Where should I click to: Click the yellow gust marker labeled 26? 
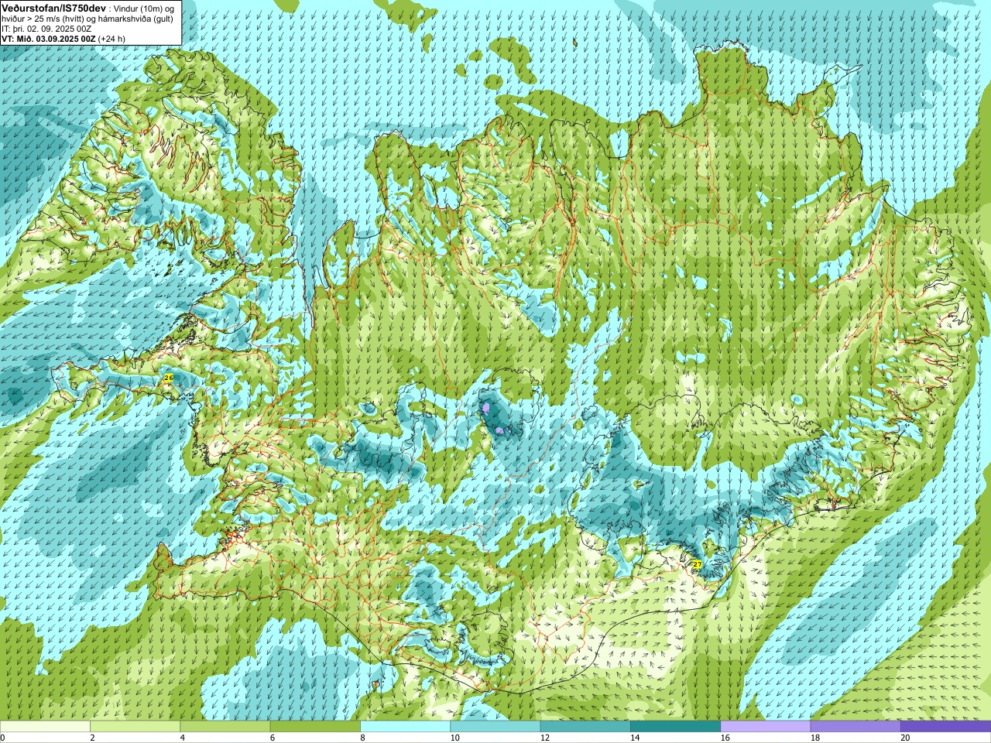pos(169,378)
